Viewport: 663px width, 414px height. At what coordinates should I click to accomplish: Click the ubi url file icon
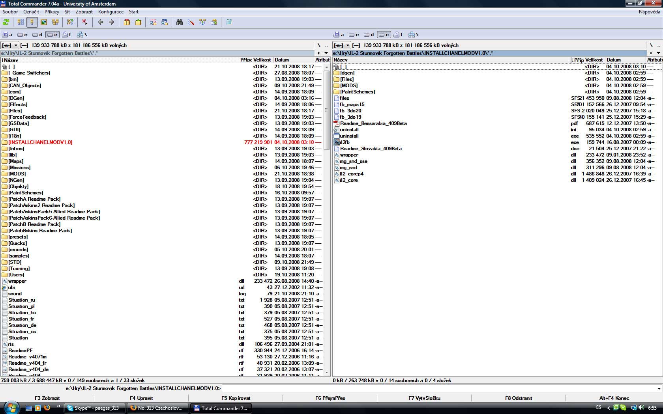(x=5, y=287)
